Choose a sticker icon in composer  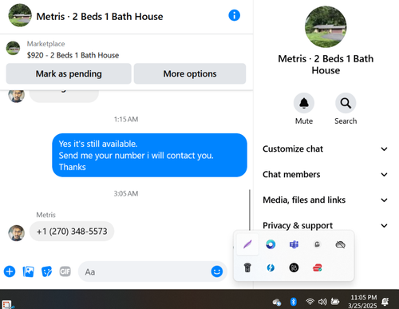(46, 271)
